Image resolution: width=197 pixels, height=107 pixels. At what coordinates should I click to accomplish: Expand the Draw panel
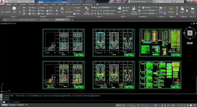pyautogui.click(x=14, y=17)
